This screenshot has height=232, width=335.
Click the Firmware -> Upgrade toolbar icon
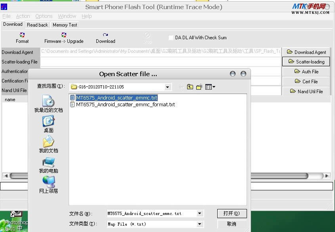point(63,38)
